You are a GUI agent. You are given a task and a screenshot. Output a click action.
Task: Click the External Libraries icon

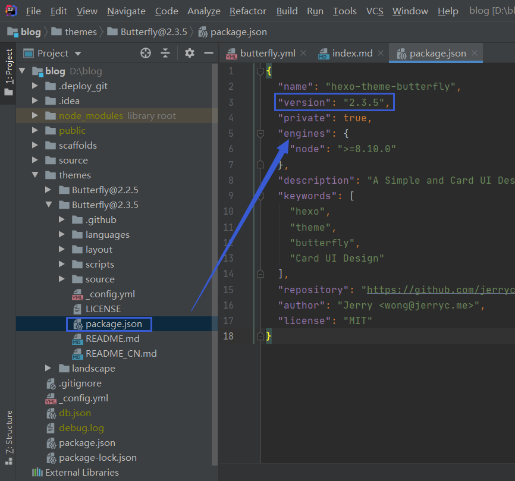(x=37, y=473)
